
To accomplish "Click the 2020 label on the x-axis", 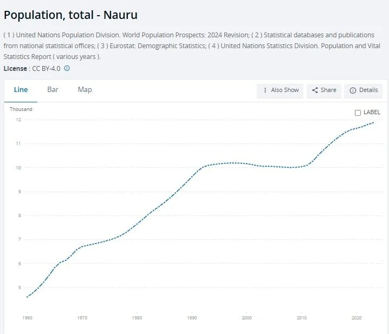I will (x=356, y=318).
